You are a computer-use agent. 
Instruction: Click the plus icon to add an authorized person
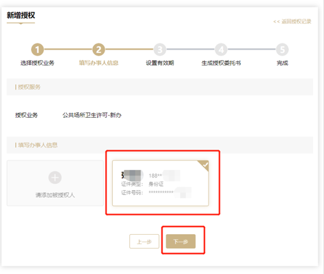click(x=55, y=177)
